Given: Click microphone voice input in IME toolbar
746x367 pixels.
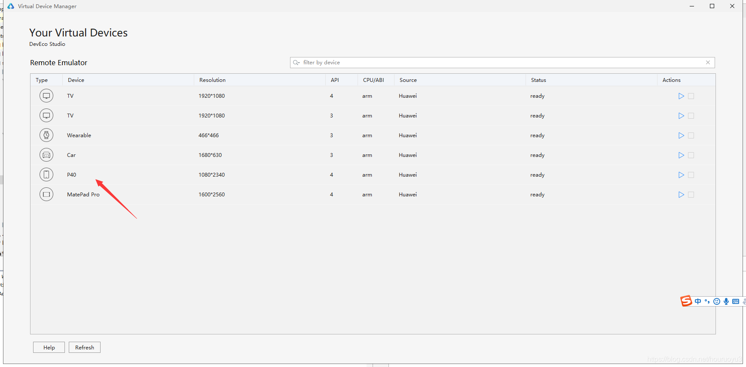Looking at the screenshot, I should [x=726, y=301].
